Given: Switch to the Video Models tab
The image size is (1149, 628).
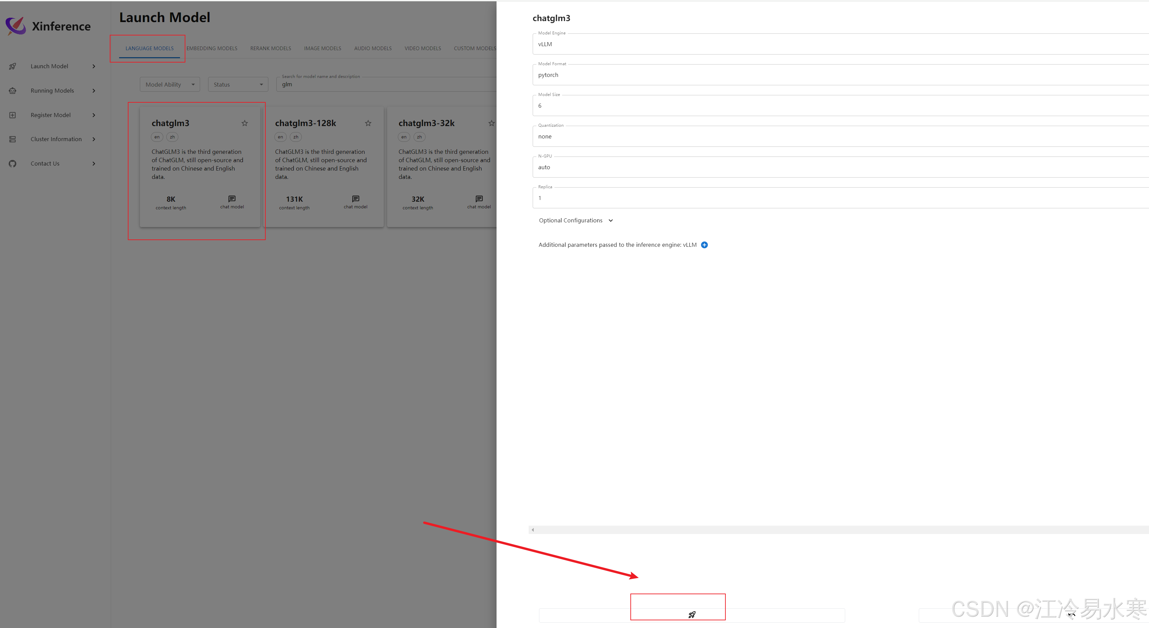Looking at the screenshot, I should click(423, 48).
